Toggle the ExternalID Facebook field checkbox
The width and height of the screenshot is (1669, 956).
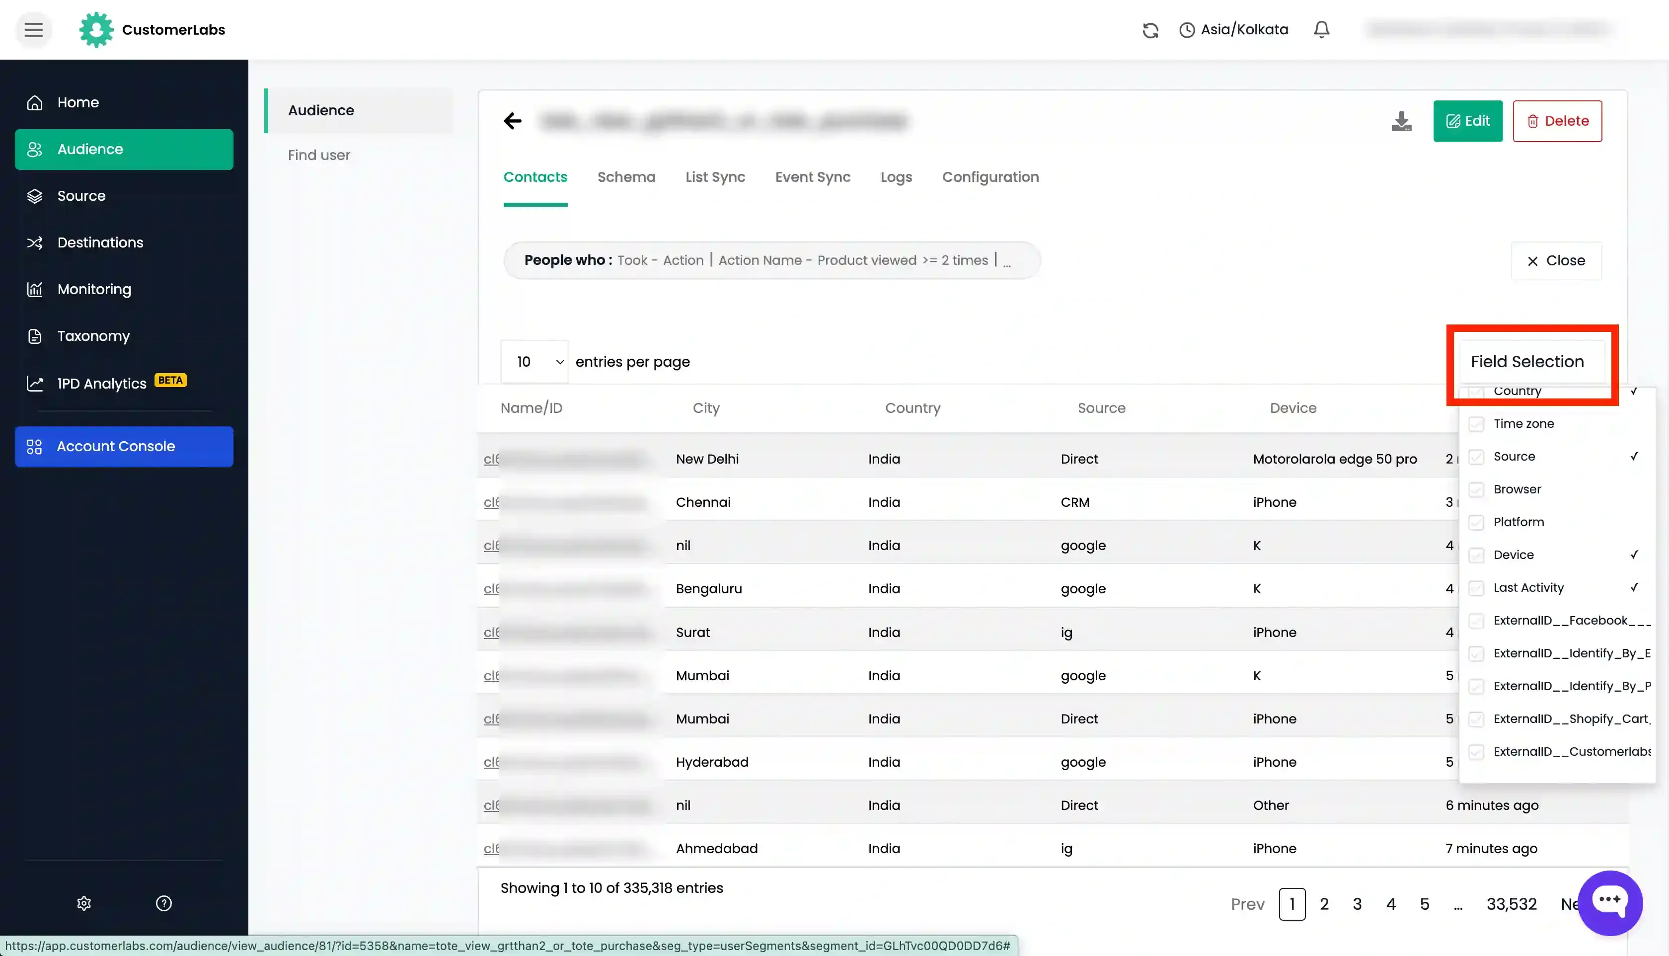pyautogui.click(x=1476, y=621)
